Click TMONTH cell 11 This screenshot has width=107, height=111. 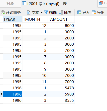[x=35, y=82]
